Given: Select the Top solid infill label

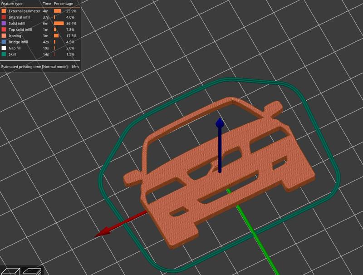Looking at the screenshot, I should (x=20, y=29).
